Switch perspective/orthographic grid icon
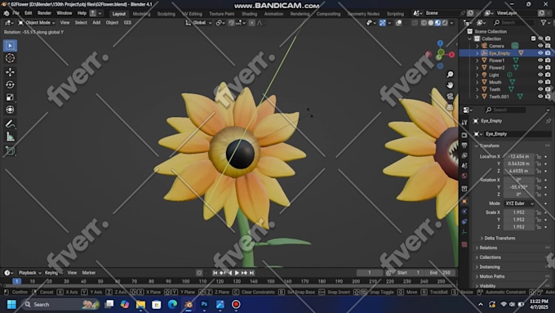Screen dimensions: 555x313 [x=450, y=107]
